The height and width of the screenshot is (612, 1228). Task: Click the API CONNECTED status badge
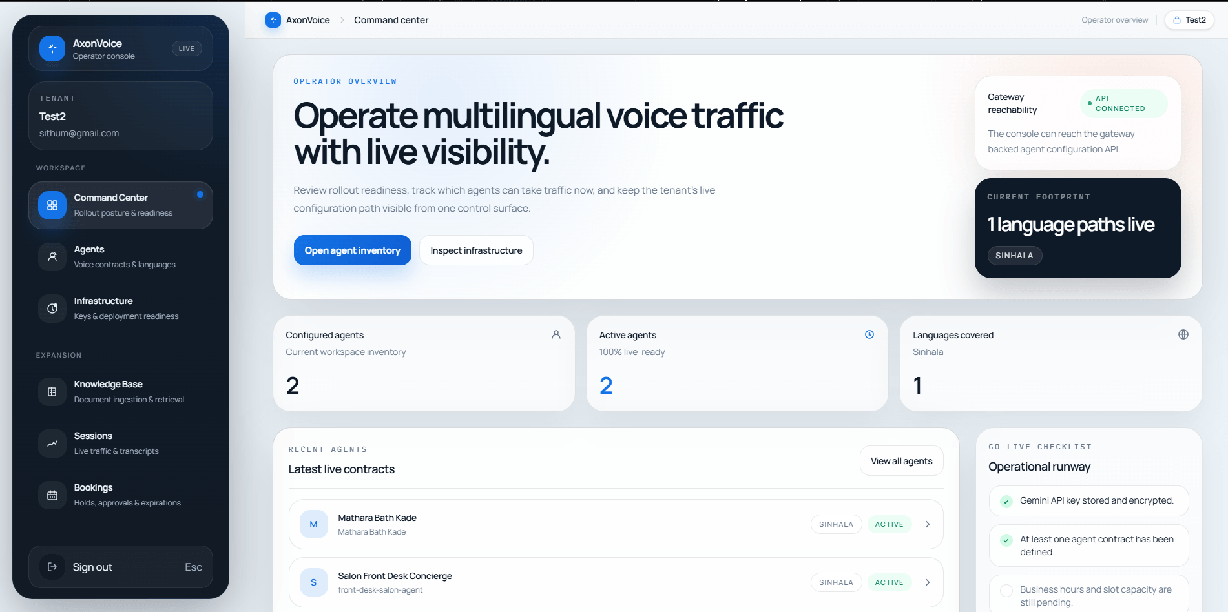[1124, 103]
